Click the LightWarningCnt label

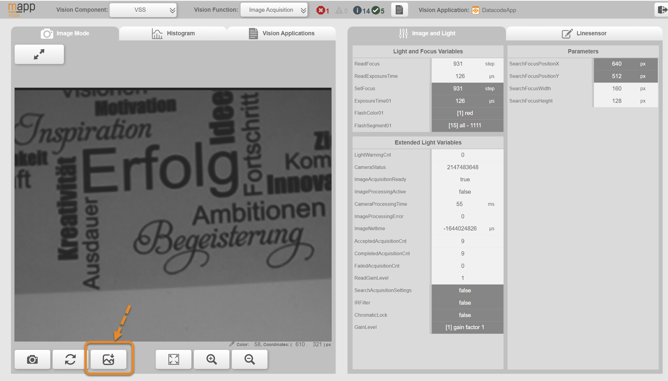[373, 155]
